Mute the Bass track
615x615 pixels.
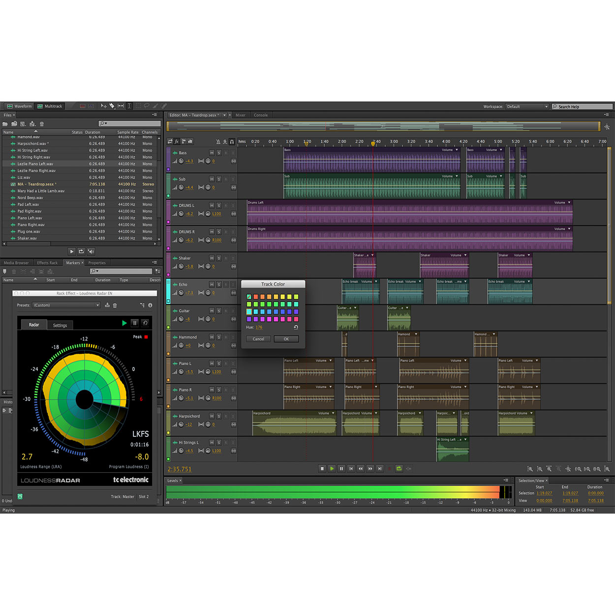(x=212, y=153)
